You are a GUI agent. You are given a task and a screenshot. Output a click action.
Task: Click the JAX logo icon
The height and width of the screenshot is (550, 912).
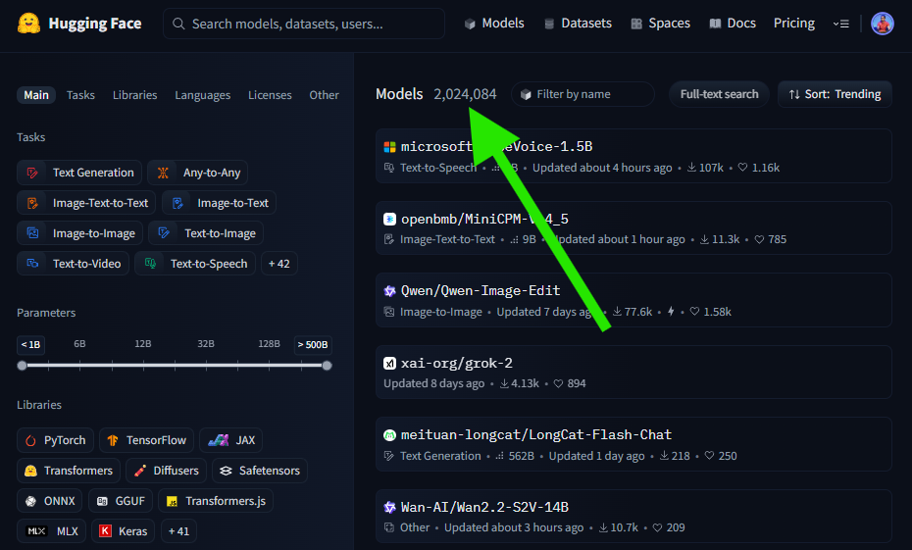point(218,441)
